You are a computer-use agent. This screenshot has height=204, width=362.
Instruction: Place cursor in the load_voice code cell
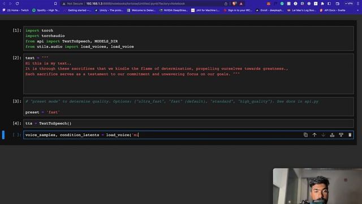tap(188, 135)
